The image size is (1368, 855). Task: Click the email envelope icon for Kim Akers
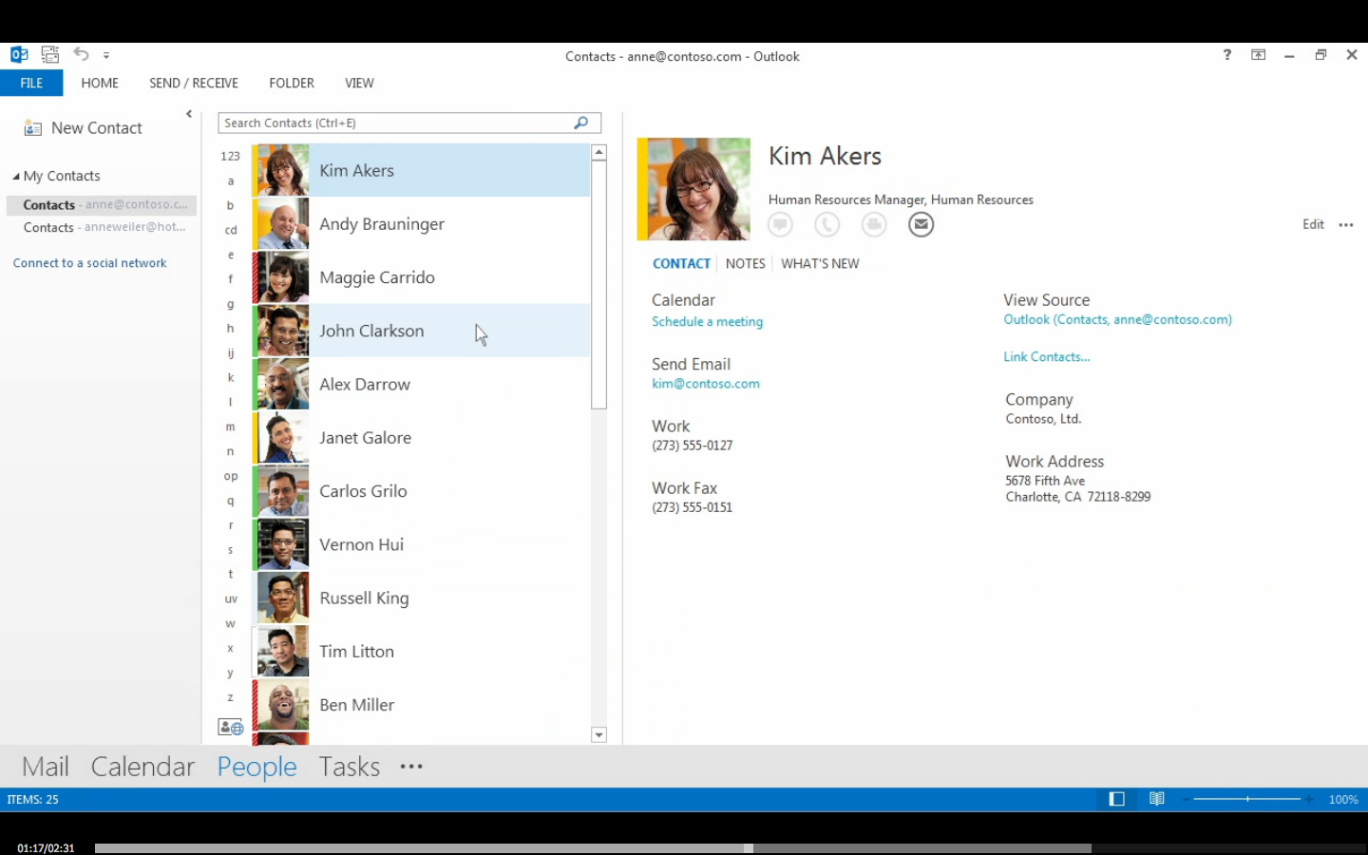921,224
